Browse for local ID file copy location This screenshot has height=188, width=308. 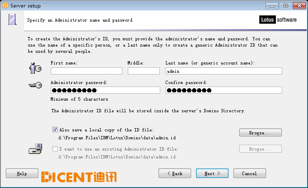tap(261, 132)
